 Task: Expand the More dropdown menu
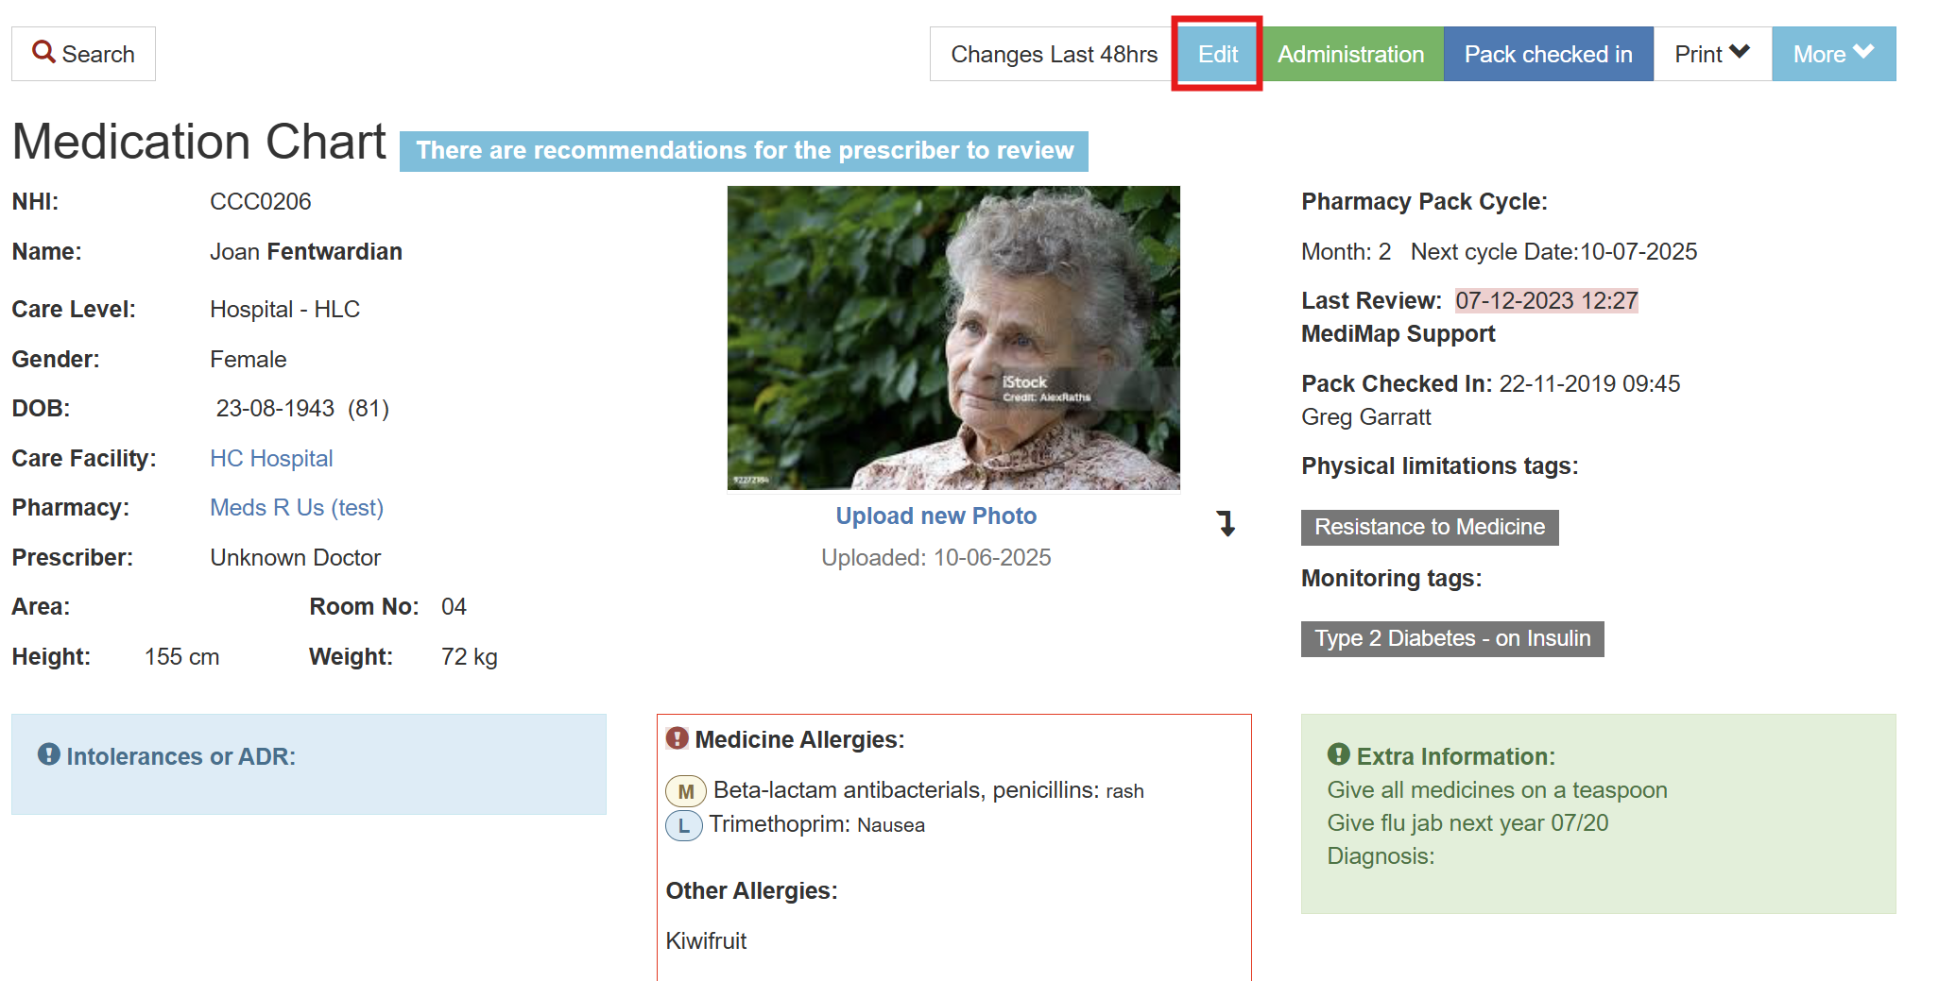[x=1832, y=54]
